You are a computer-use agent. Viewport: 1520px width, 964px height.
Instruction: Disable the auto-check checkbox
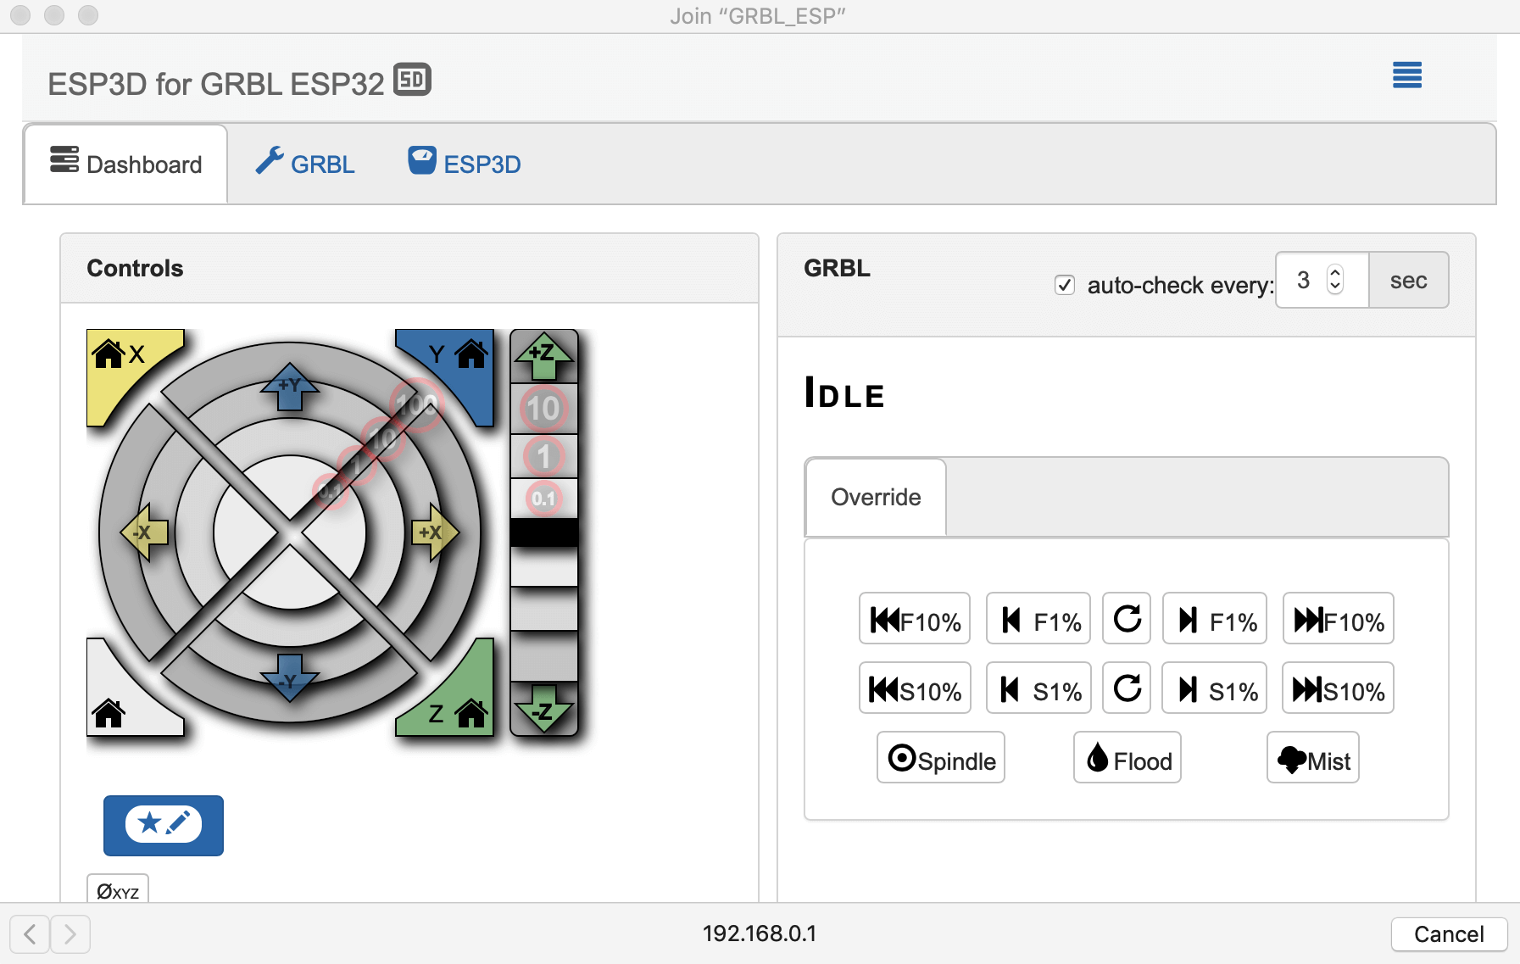click(x=1065, y=285)
